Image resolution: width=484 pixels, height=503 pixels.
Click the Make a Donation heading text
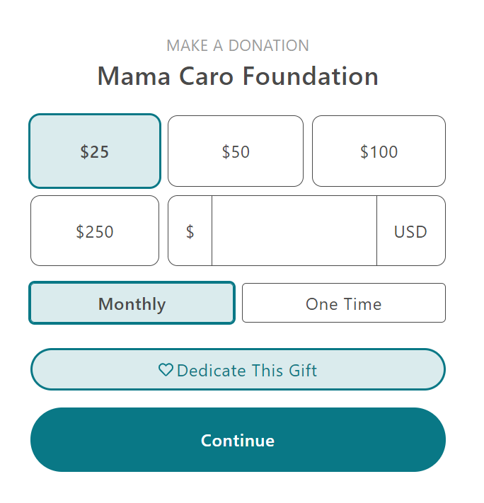point(238,46)
